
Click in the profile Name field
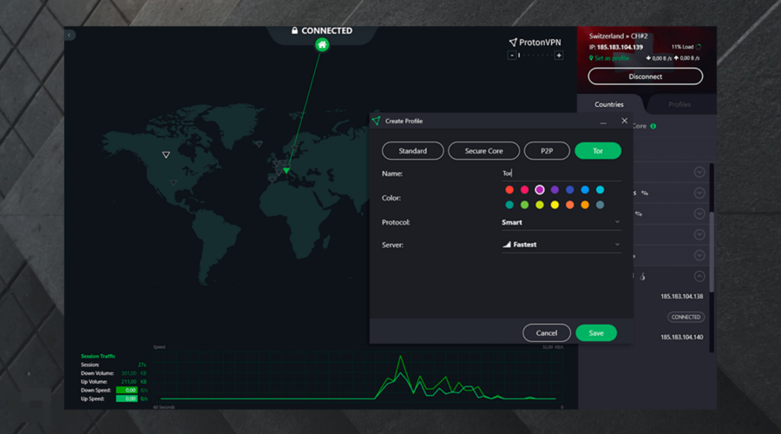(x=561, y=174)
